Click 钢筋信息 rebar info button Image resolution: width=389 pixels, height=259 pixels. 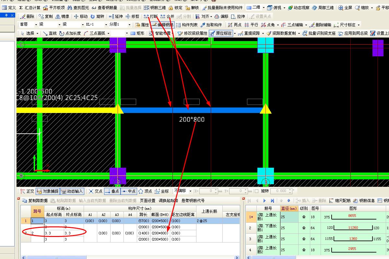[x=364, y=201]
